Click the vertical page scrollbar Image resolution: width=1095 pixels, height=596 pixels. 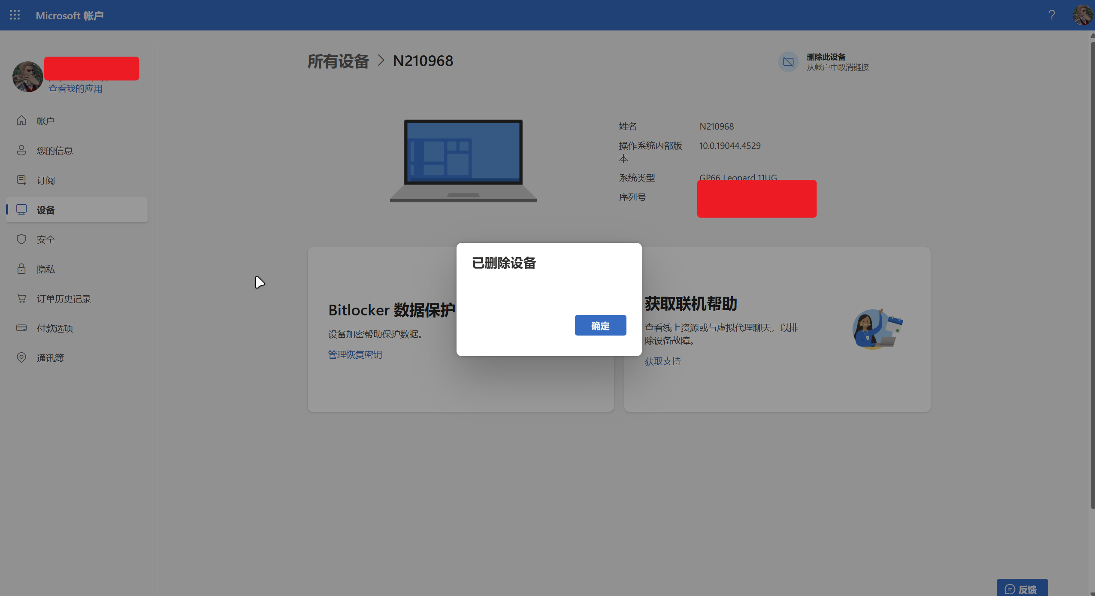1092,275
